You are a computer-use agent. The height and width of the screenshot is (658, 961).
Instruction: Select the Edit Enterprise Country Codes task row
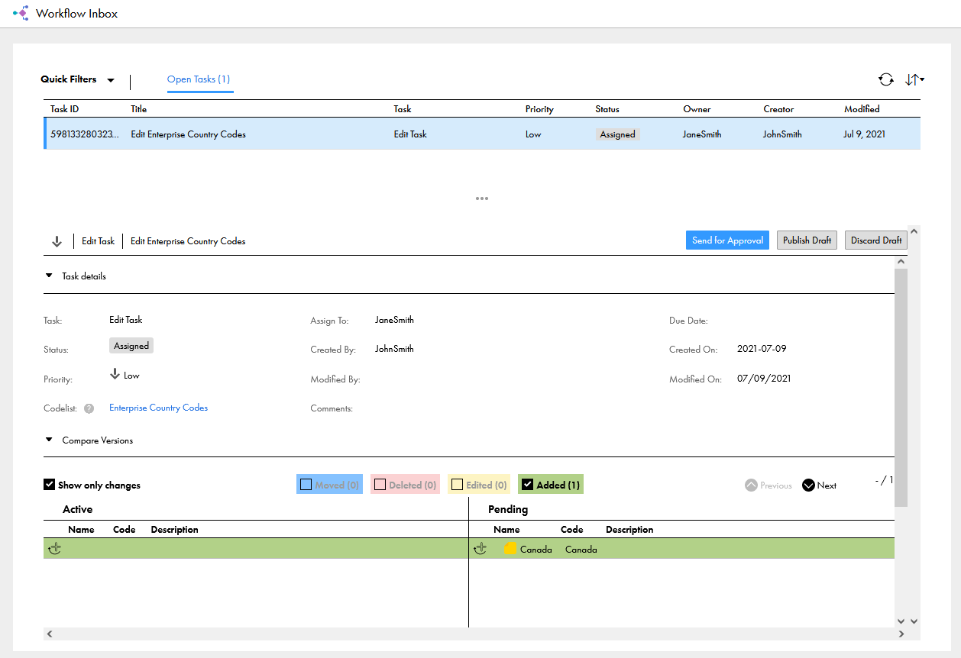(482, 134)
